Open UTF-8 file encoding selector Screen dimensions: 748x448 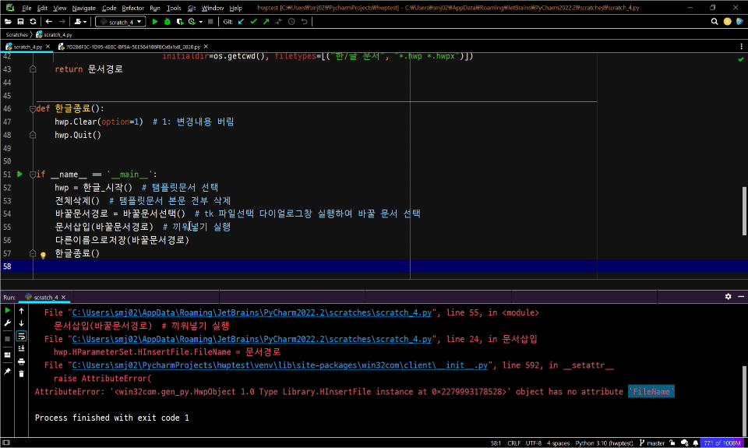click(x=533, y=443)
